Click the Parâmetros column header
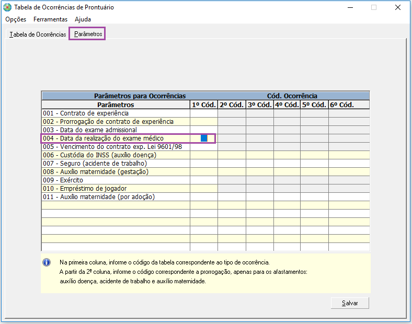412x324 pixels. [x=116, y=105]
